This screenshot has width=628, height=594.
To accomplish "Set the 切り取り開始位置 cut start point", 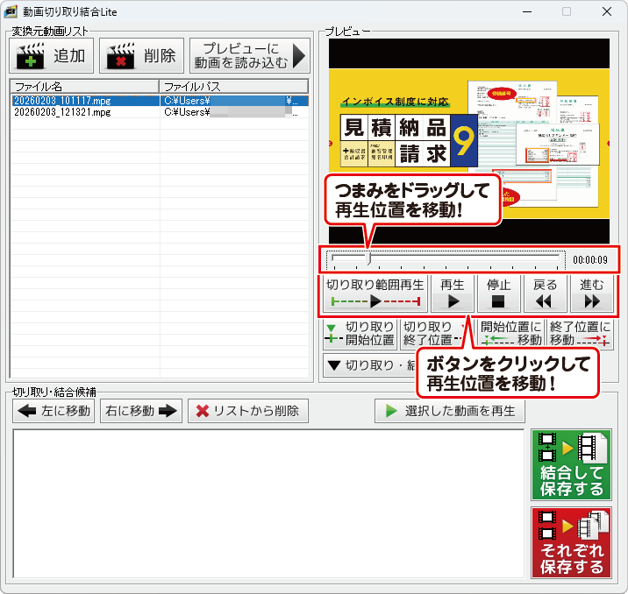I will click(360, 334).
